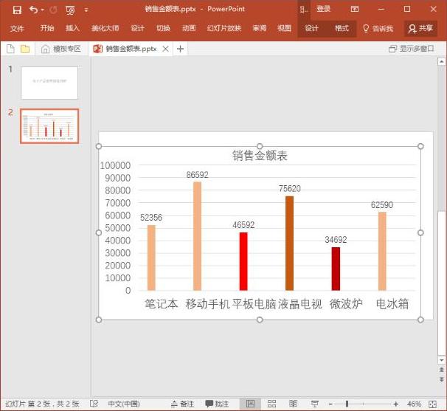Open the 批注 comments pane icon
The height and width of the screenshot is (411, 447).
(217, 404)
